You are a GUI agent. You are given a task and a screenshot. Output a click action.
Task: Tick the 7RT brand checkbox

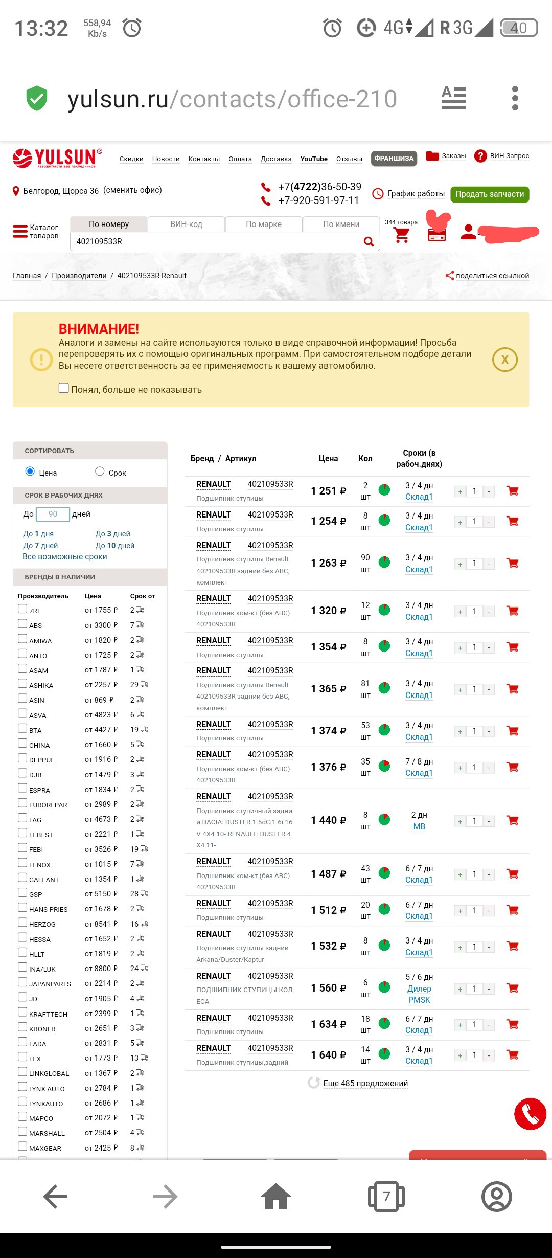22,609
